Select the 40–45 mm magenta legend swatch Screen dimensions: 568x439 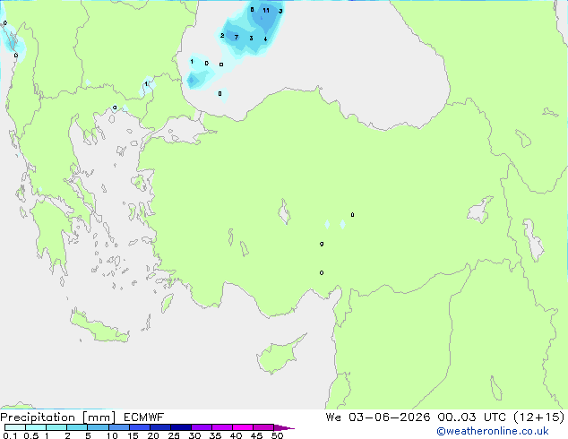[243, 427]
